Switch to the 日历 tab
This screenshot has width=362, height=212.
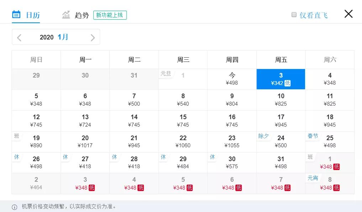(32, 15)
